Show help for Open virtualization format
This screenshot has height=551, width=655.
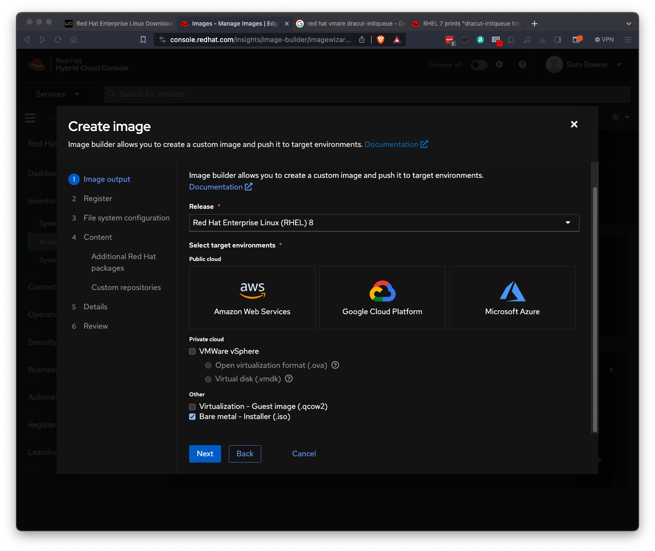click(335, 365)
